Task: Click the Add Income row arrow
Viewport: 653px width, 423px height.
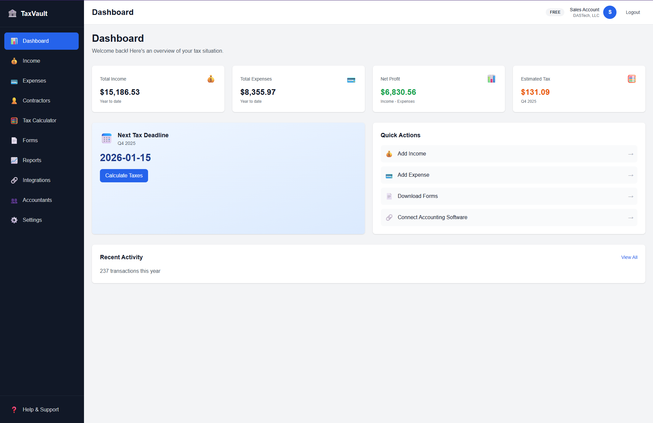Action: 630,154
